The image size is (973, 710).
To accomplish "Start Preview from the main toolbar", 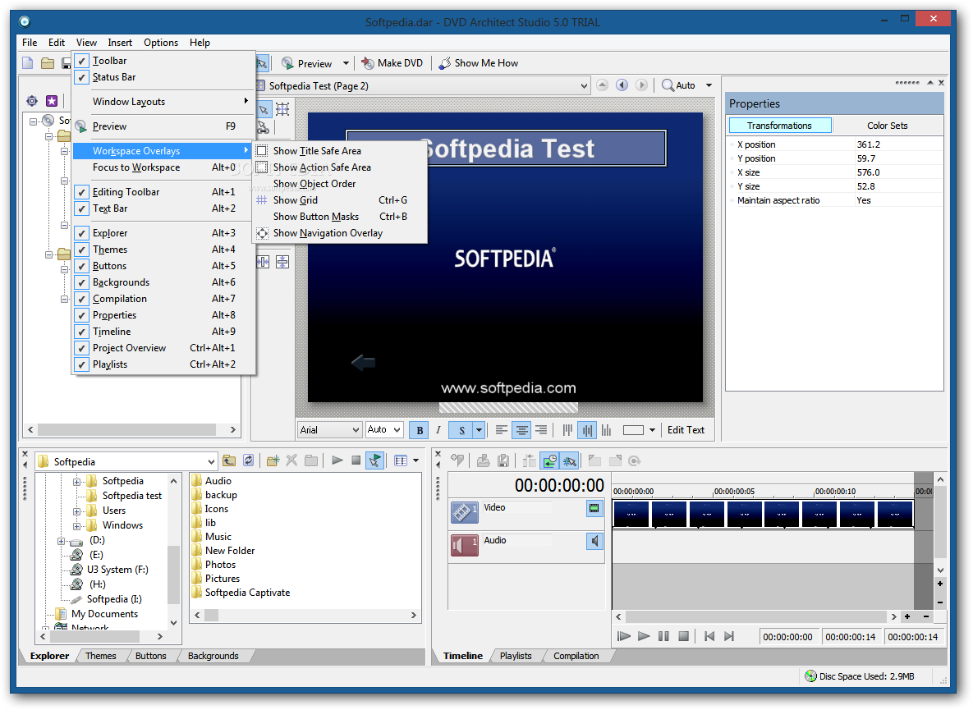I will (307, 63).
